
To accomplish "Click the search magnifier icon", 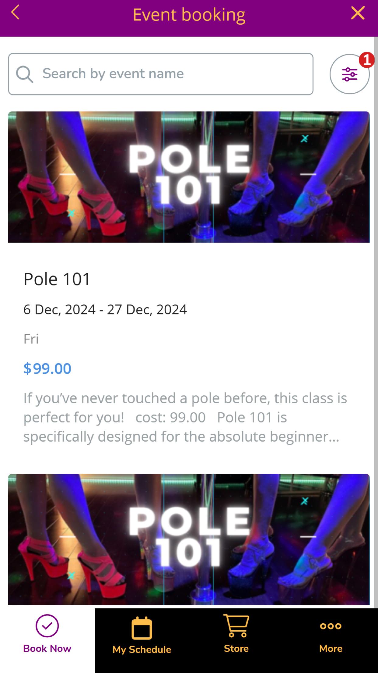I will point(24,74).
